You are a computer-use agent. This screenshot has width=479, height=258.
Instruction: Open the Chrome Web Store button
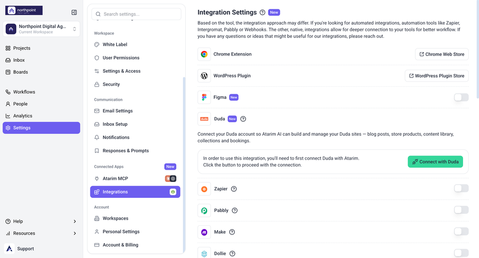coord(442,54)
